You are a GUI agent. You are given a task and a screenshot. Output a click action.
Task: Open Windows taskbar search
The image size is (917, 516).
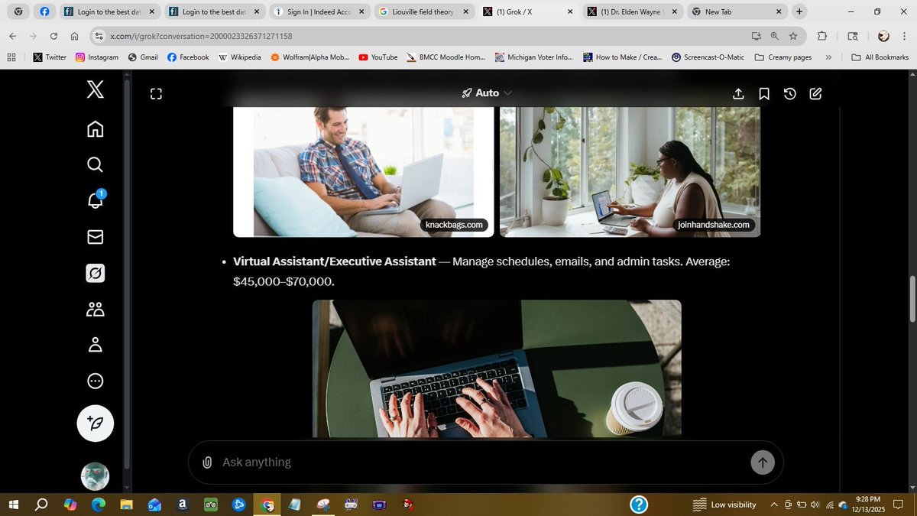click(x=41, y=505)
